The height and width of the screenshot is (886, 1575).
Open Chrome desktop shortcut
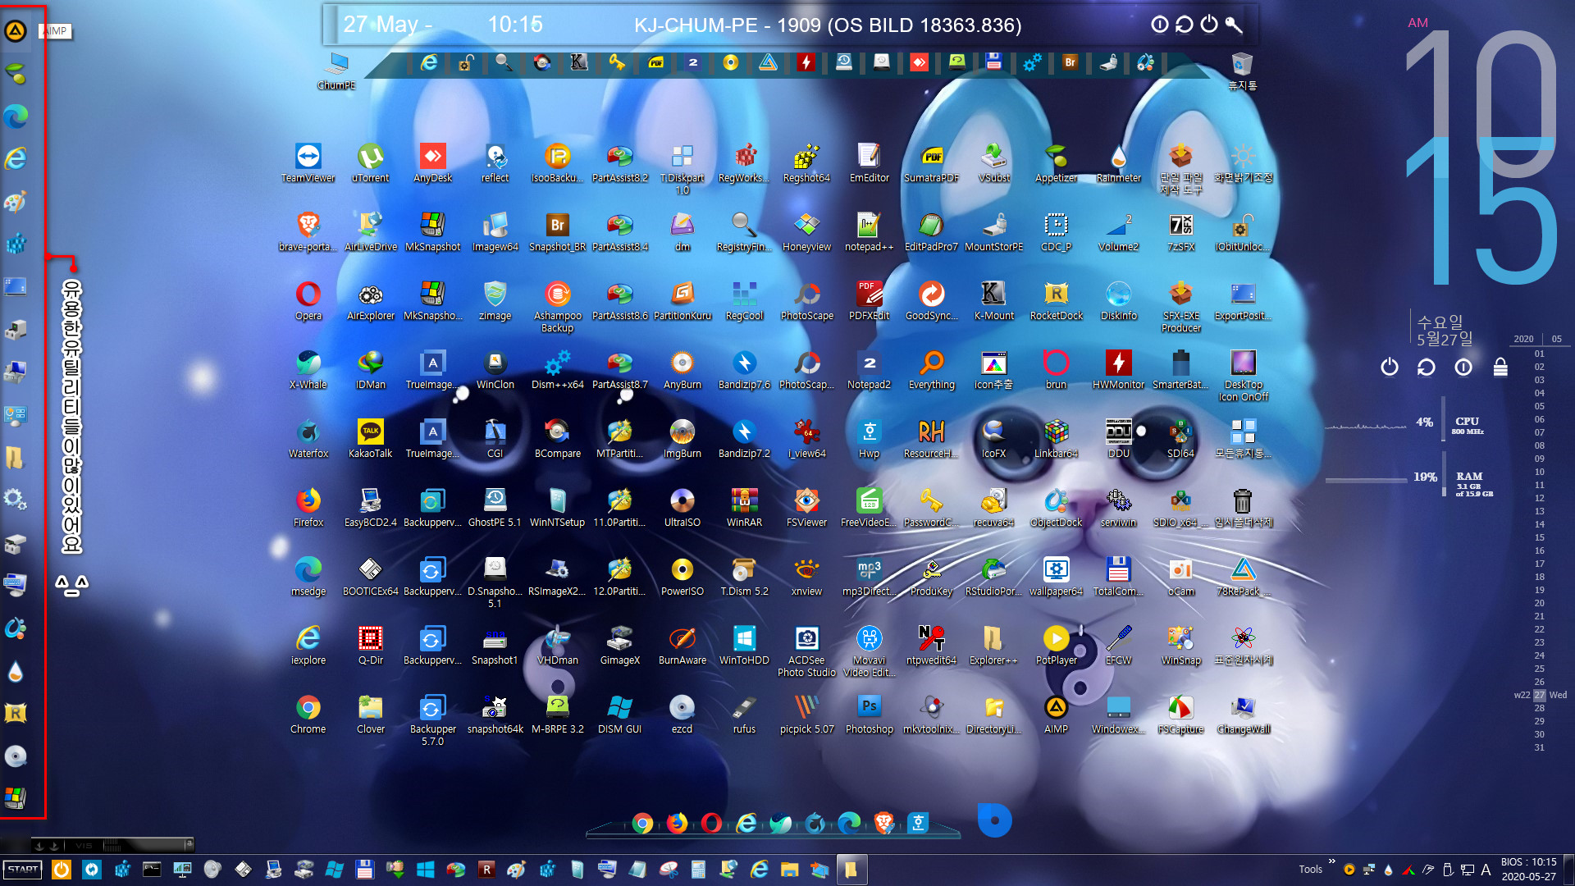click(308, 714)
